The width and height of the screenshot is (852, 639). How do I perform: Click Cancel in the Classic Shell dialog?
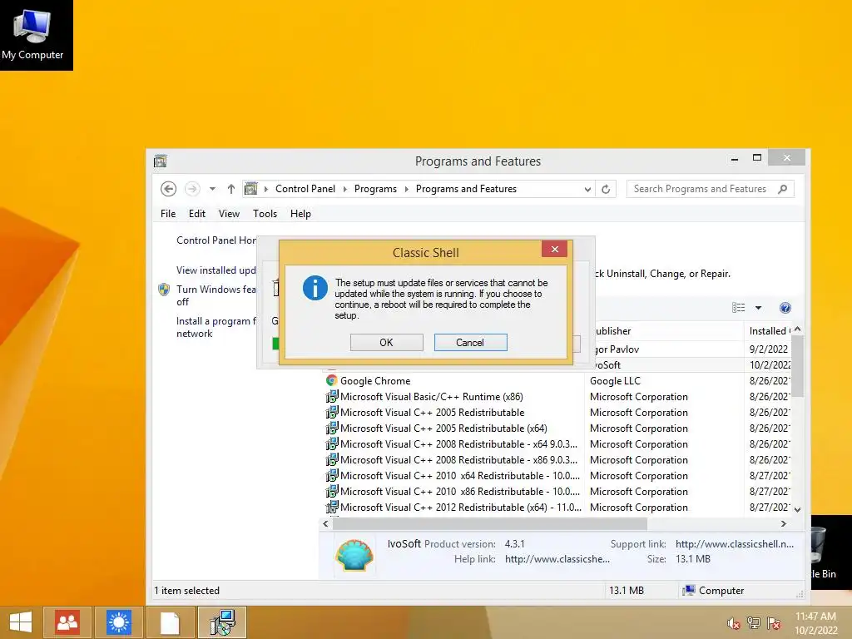click(470, 342)
